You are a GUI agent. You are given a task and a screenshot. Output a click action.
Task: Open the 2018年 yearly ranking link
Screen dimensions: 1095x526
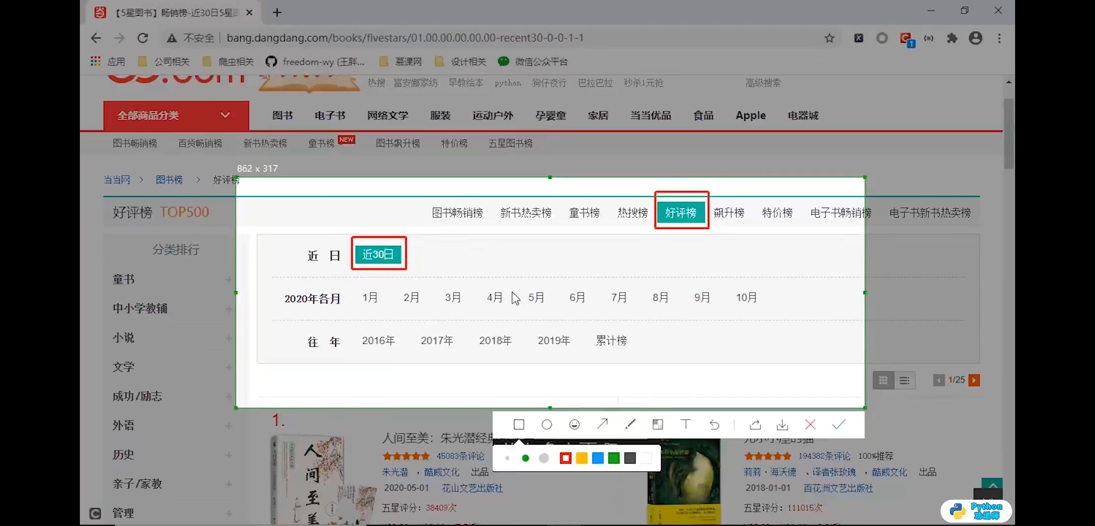click(x=495, y=340)
